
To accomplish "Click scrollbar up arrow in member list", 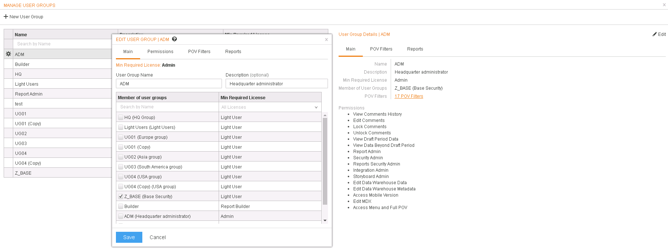I will coord(325,115).
